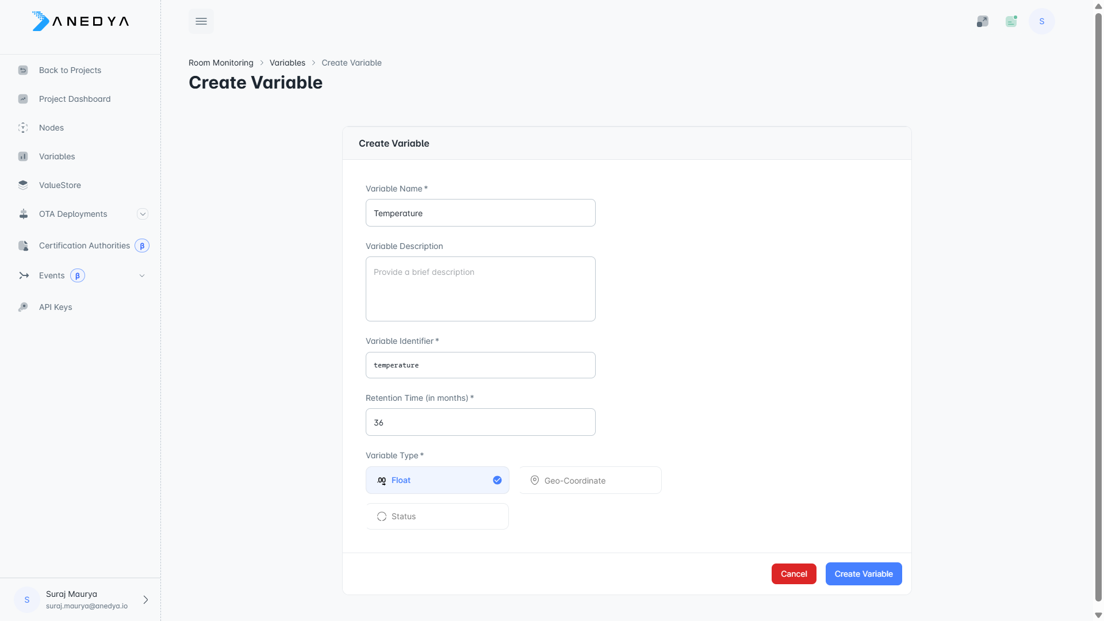This screenshot has height=621, width=1104.
Task: Expand the OTA Deployments submenu arrow
Action: click(143, 214)
